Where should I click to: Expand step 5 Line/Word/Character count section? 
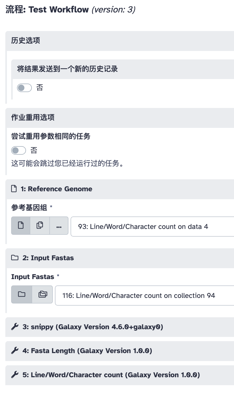click(120, 375)
